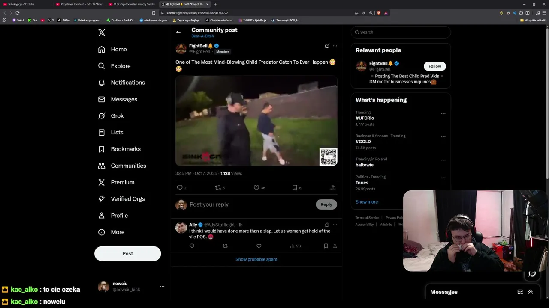Expand the Messages drawer
This screenshot has width=549, height=308.
coord(531,292)
